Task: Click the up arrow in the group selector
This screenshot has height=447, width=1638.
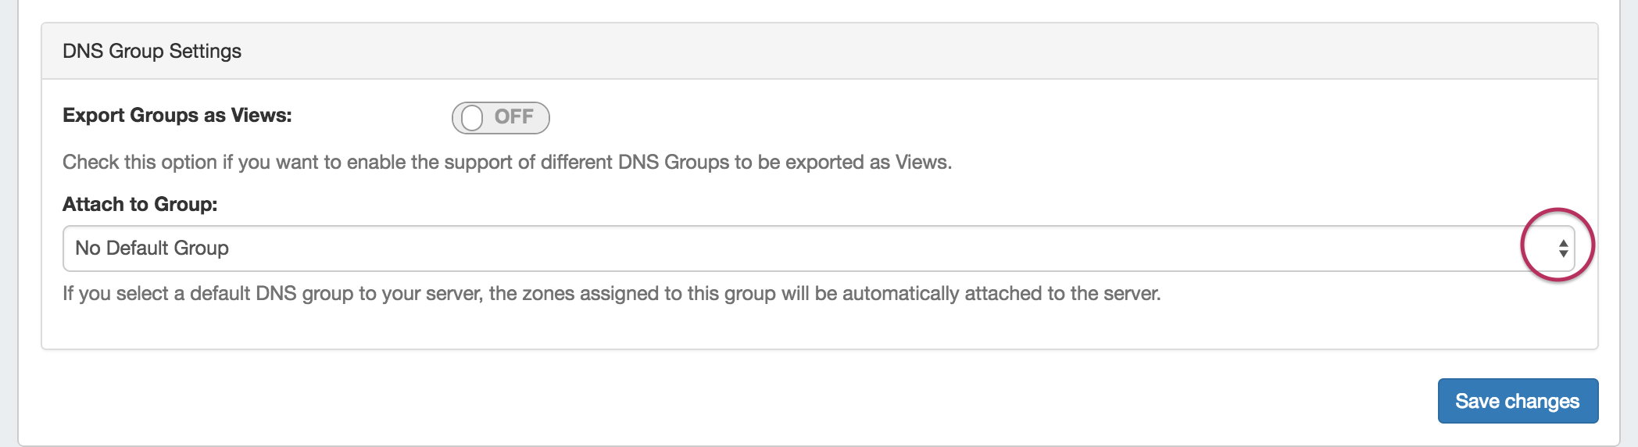Action: click(x=1563, y=242)
